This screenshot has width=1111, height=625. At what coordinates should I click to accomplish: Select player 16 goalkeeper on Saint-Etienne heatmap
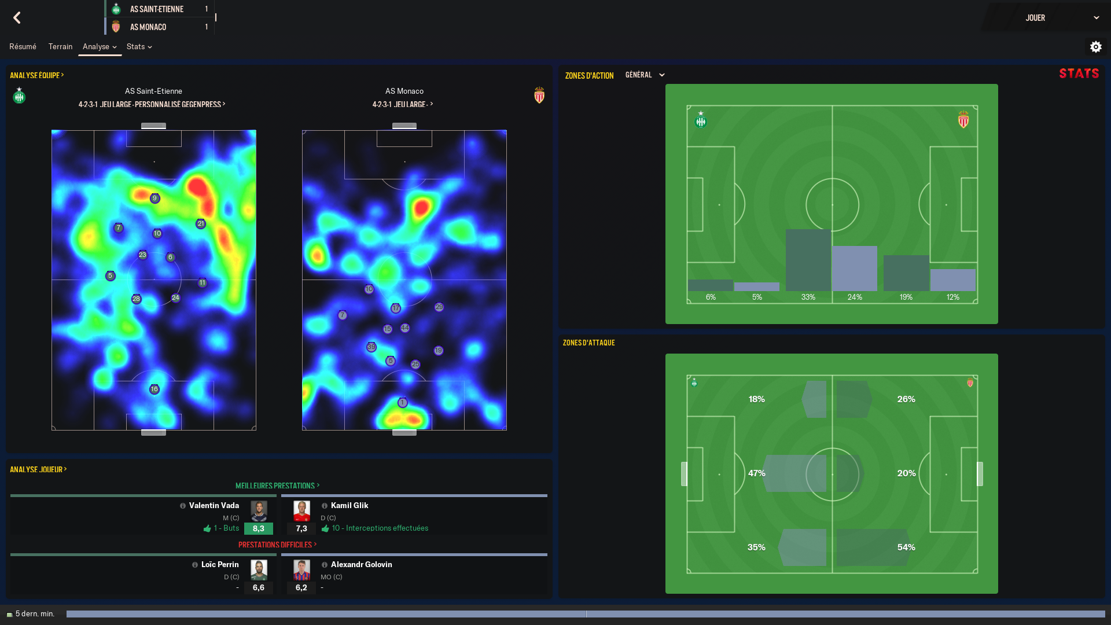click(154, 389)
